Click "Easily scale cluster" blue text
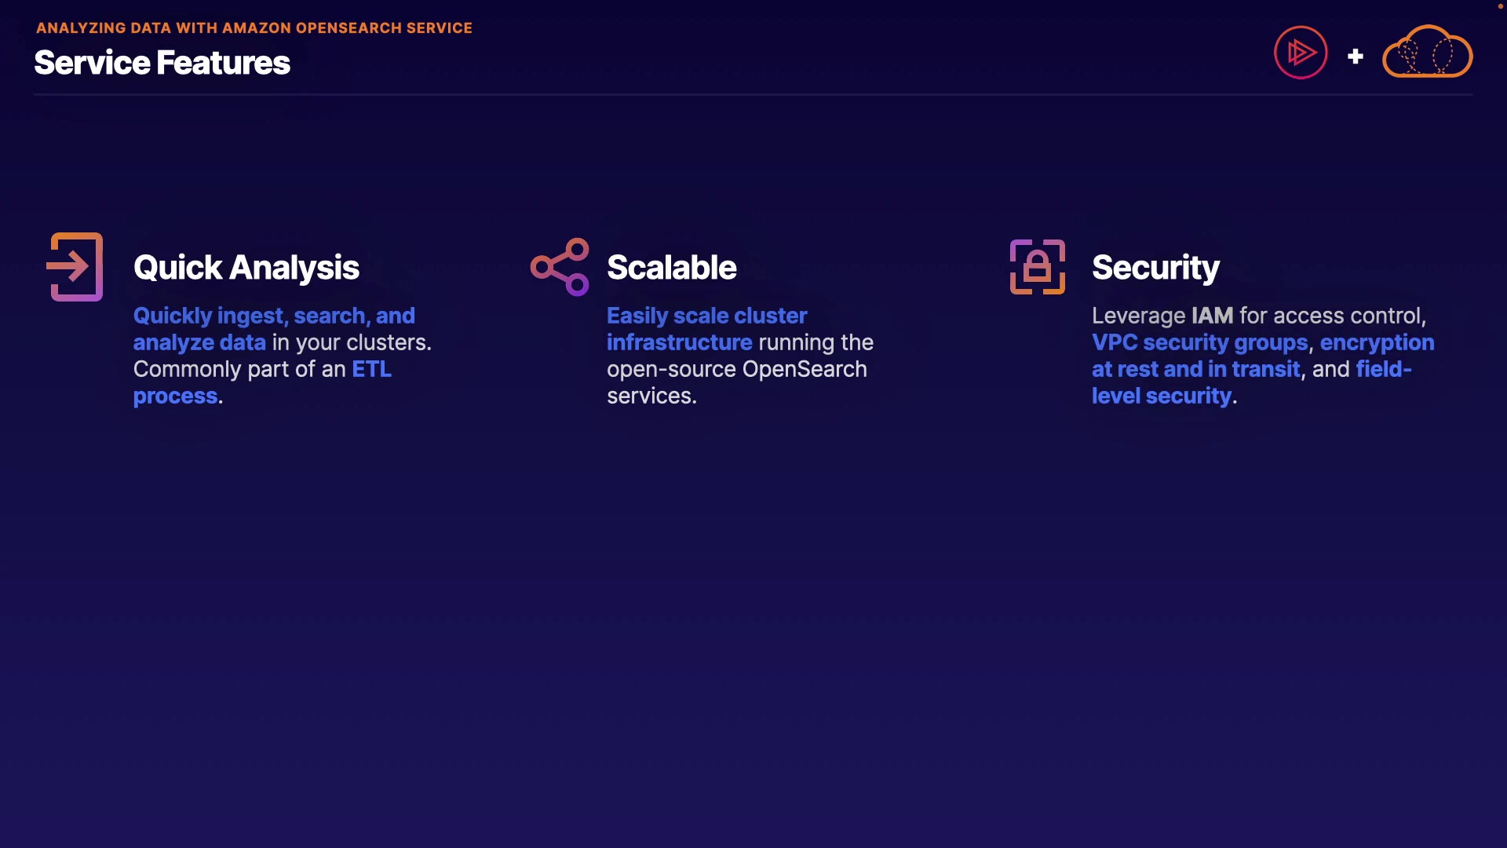The height and width of the screenshot is (848, 1507). 706,316
